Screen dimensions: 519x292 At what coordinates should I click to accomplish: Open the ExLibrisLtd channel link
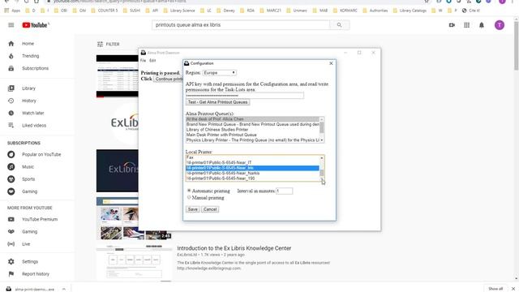[187, 255]
